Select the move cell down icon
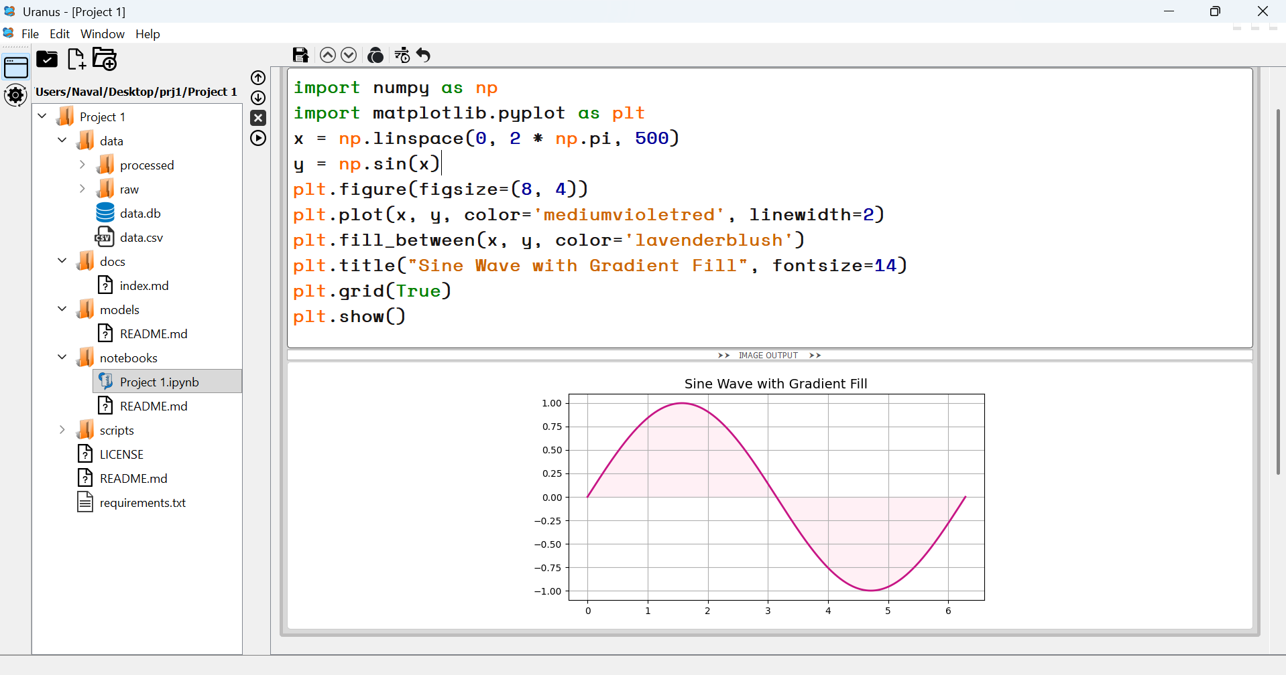The width and height of the screenshot is (1286, 675). click(x=349, y=55)
